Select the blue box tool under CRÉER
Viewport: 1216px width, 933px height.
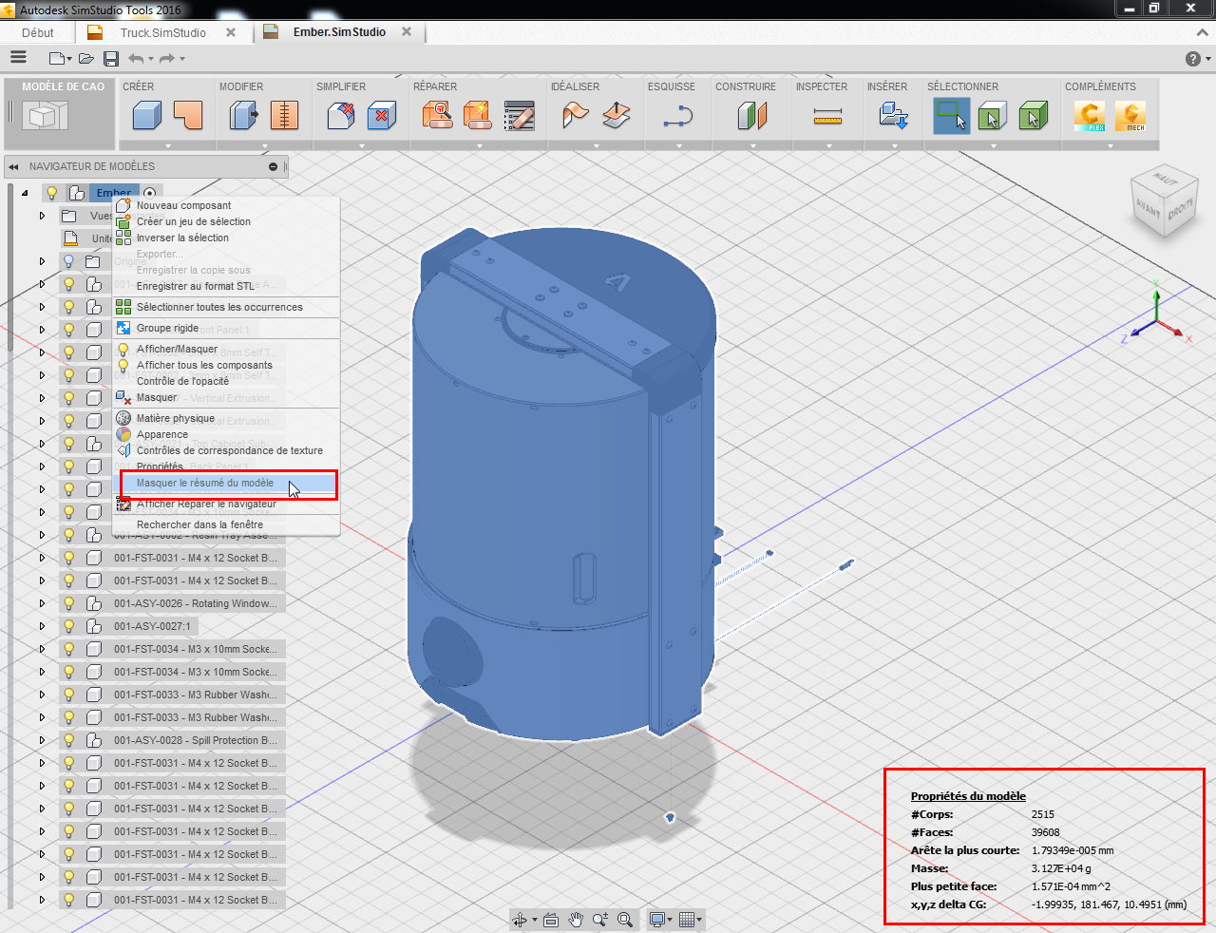point(146,116)
